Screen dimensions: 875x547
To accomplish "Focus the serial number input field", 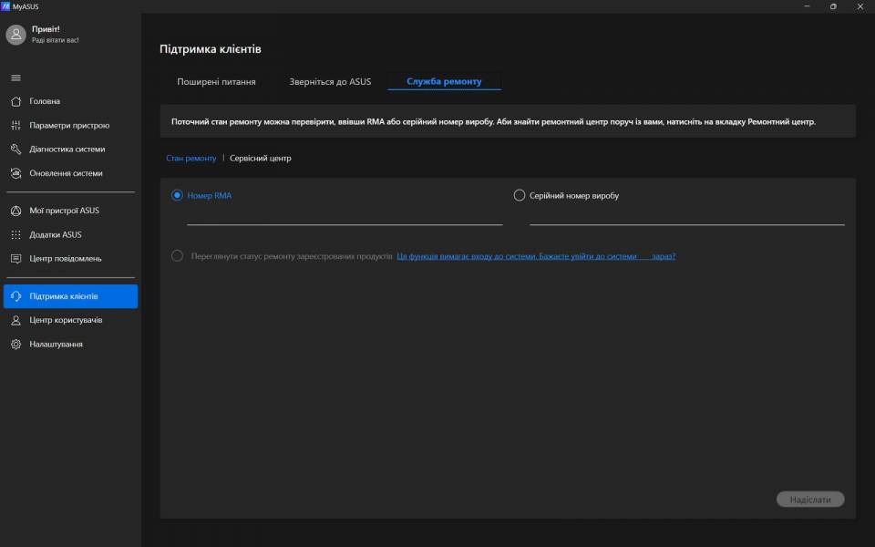I will (x=687, y=217).
